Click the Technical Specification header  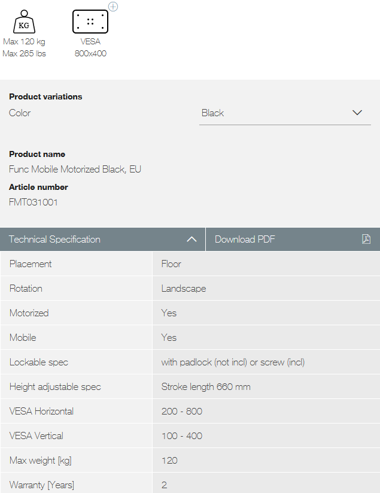(x=54, y=239)
